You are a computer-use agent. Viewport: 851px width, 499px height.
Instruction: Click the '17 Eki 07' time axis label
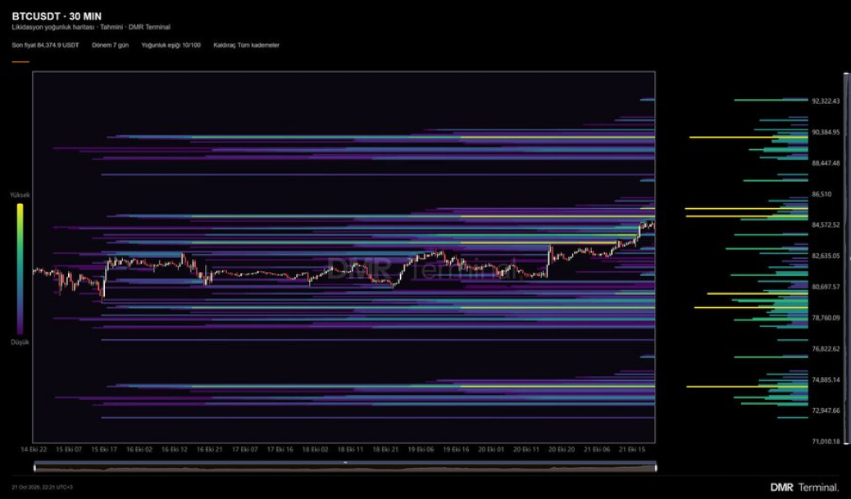[x=245, y=450]
